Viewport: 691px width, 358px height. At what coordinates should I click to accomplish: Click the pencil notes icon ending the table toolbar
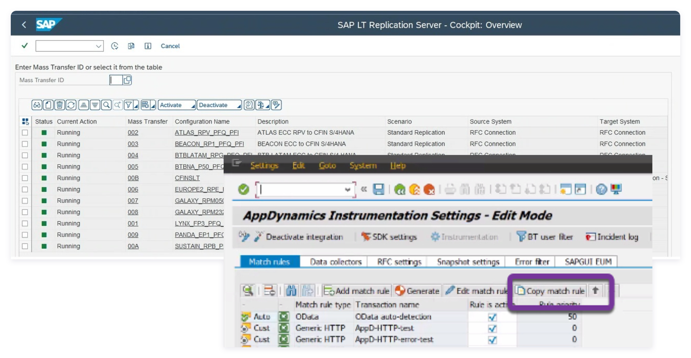276,105
